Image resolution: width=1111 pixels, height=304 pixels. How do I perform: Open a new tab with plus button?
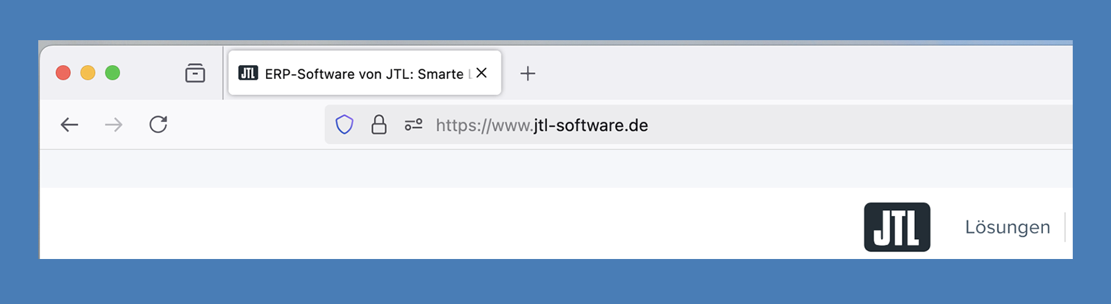[528, 73]
